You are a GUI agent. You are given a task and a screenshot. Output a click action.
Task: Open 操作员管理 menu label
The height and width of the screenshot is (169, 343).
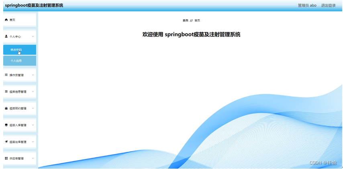(16, 75)
